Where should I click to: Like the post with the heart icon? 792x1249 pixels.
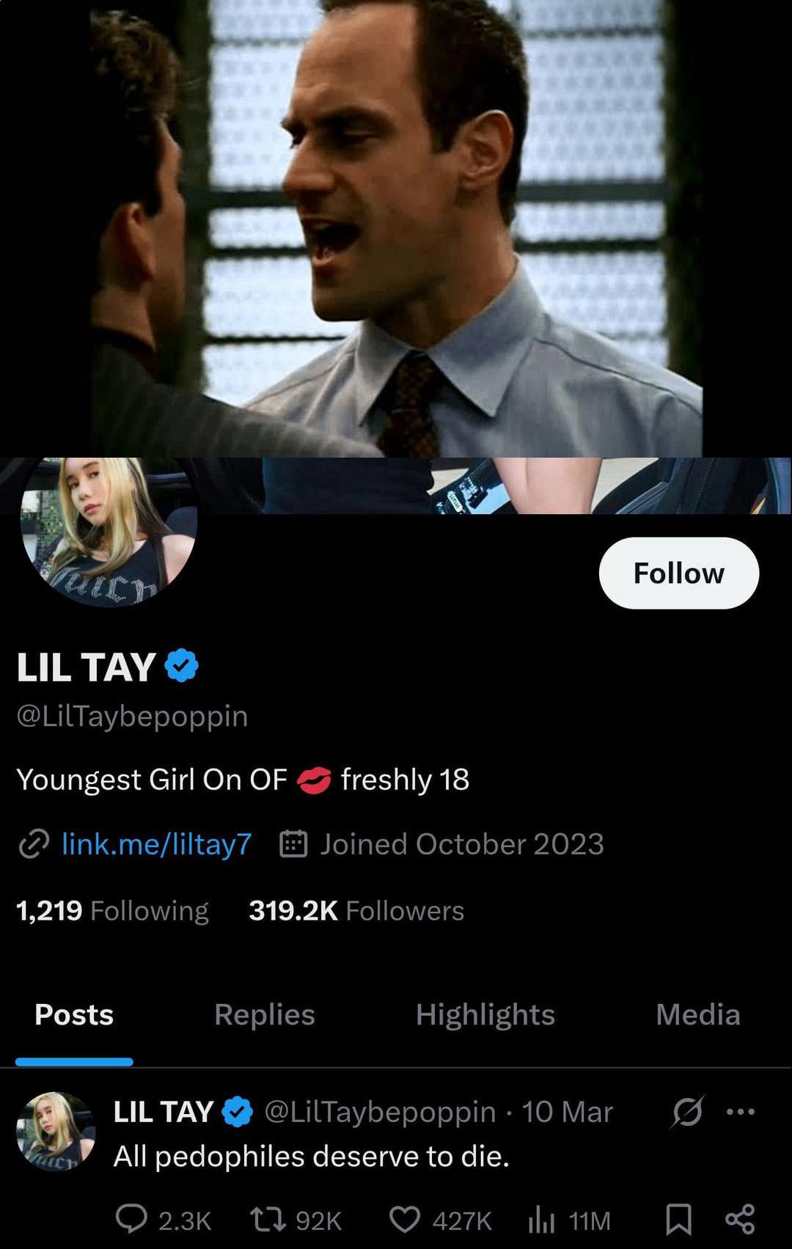404,1220
